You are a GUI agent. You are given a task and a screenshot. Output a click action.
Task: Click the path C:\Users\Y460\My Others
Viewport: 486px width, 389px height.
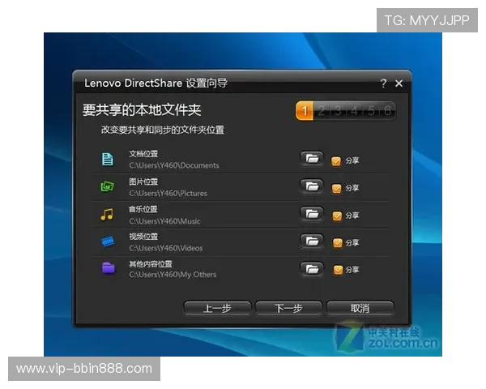tap(173, 275)
